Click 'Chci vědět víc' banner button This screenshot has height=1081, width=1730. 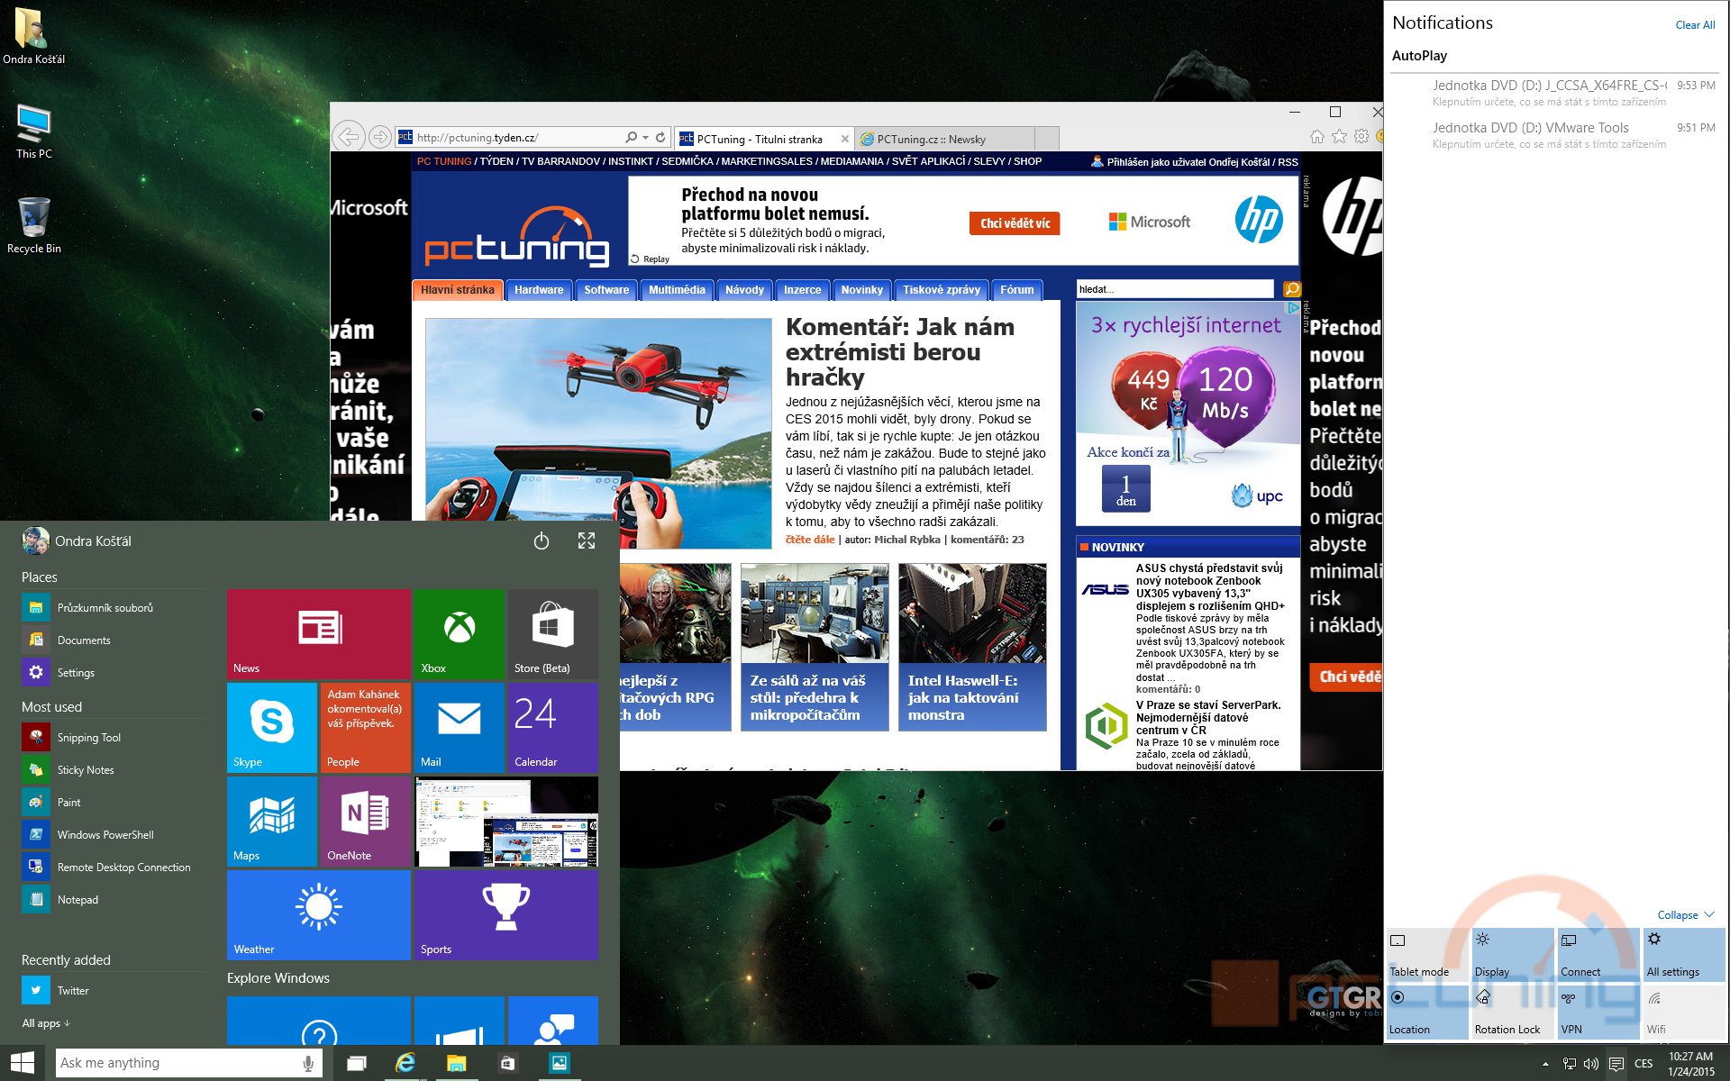[1015, 223]
